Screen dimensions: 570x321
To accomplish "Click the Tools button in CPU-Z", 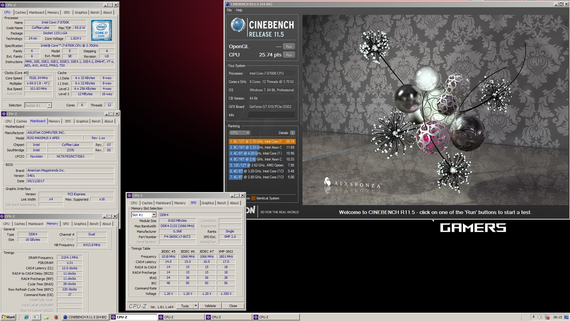I will point(185,306).
